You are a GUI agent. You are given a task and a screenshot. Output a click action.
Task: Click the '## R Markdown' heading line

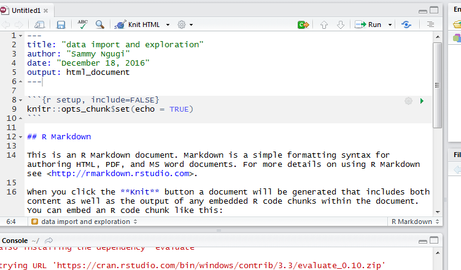59,137
